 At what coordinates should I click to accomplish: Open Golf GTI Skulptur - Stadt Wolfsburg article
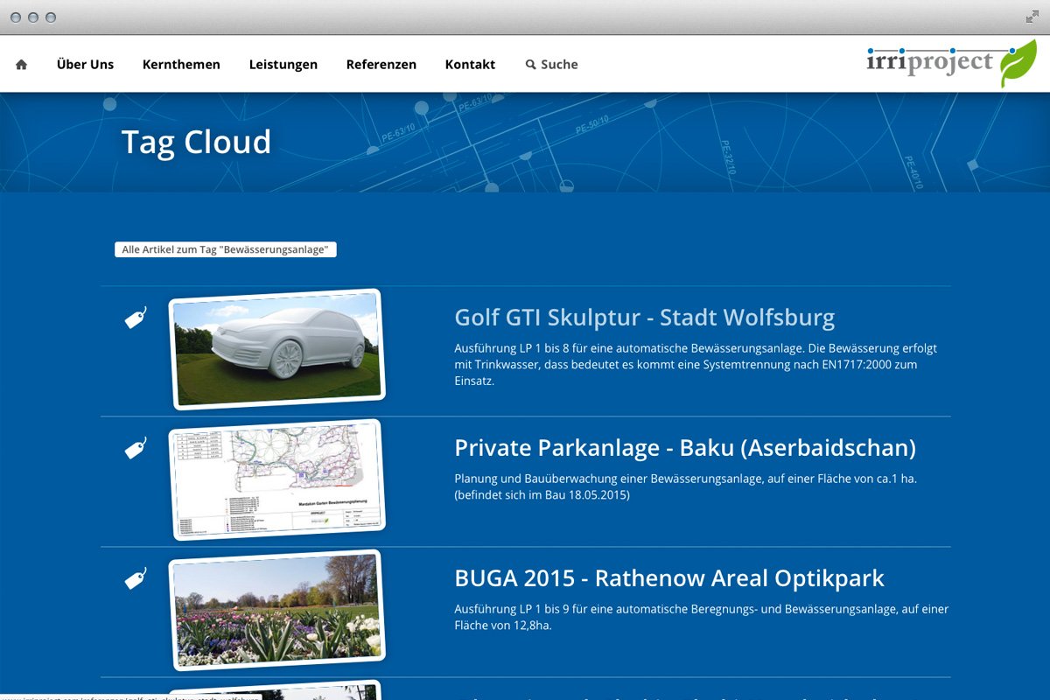point(644,317)
